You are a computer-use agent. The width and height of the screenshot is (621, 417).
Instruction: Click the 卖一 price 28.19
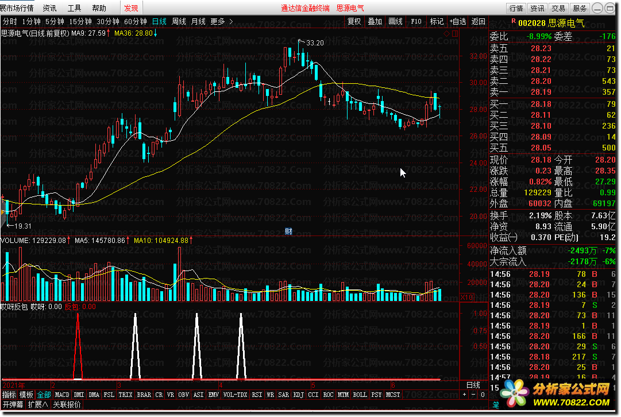[541, 92]
